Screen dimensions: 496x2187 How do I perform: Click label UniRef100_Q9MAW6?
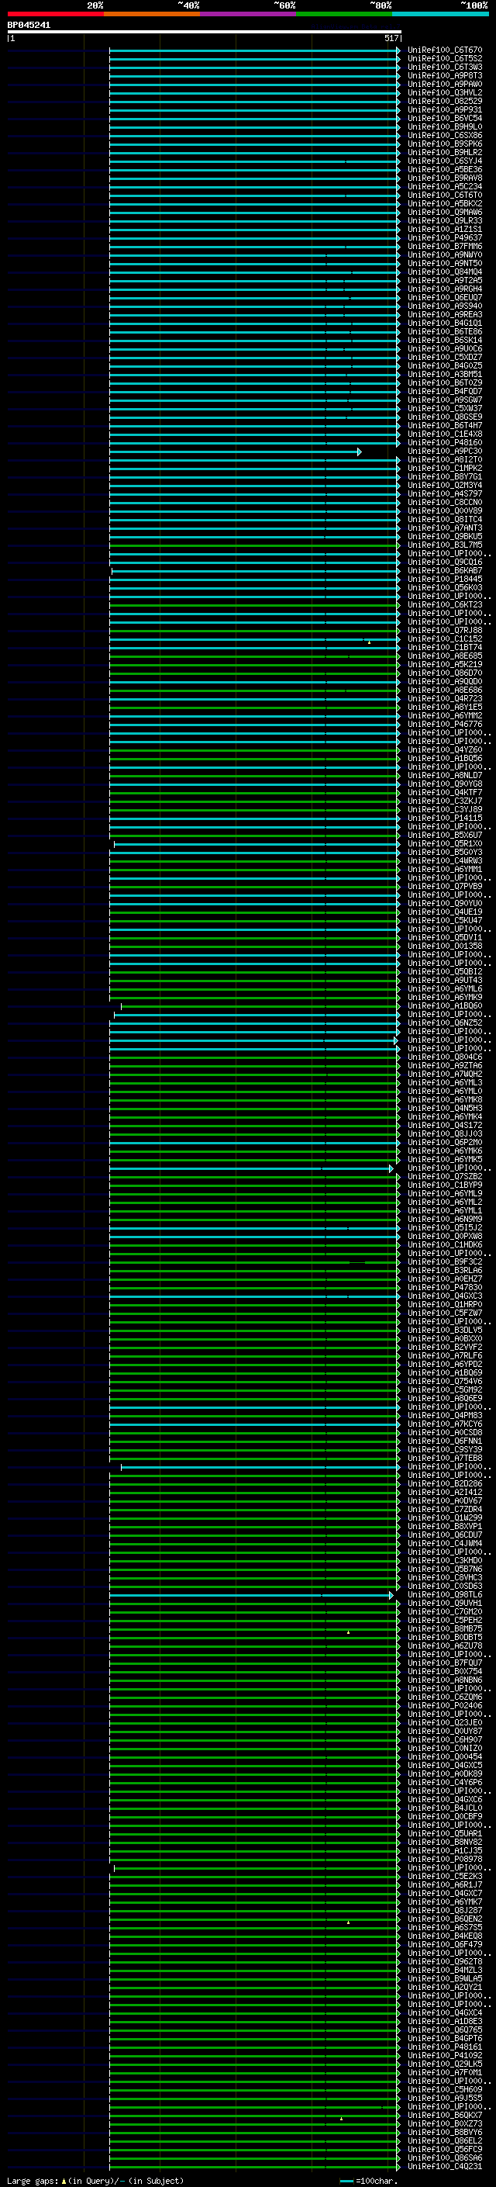[x=444, y=213]
